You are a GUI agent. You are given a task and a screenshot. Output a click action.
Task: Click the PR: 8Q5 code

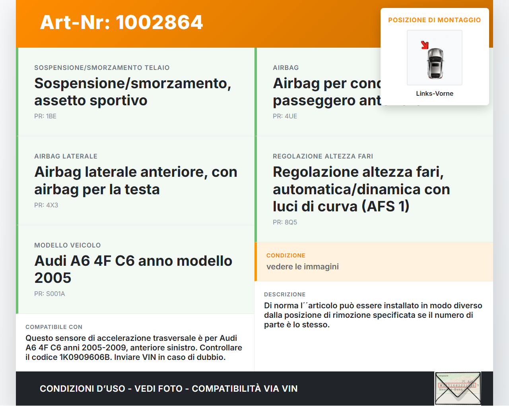(x=285, y=222)
